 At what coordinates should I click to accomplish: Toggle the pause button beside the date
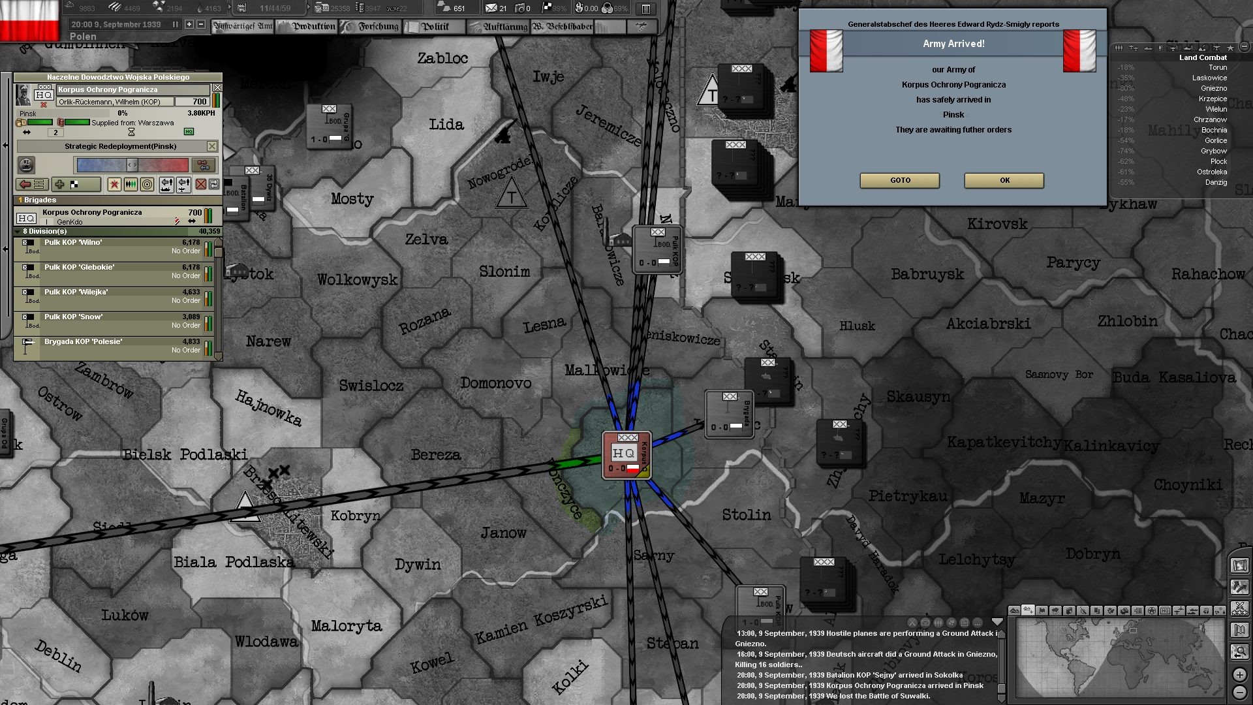pyautogui.click(x=175, y=24)
